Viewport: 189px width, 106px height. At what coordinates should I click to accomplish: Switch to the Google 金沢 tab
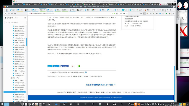140,10
